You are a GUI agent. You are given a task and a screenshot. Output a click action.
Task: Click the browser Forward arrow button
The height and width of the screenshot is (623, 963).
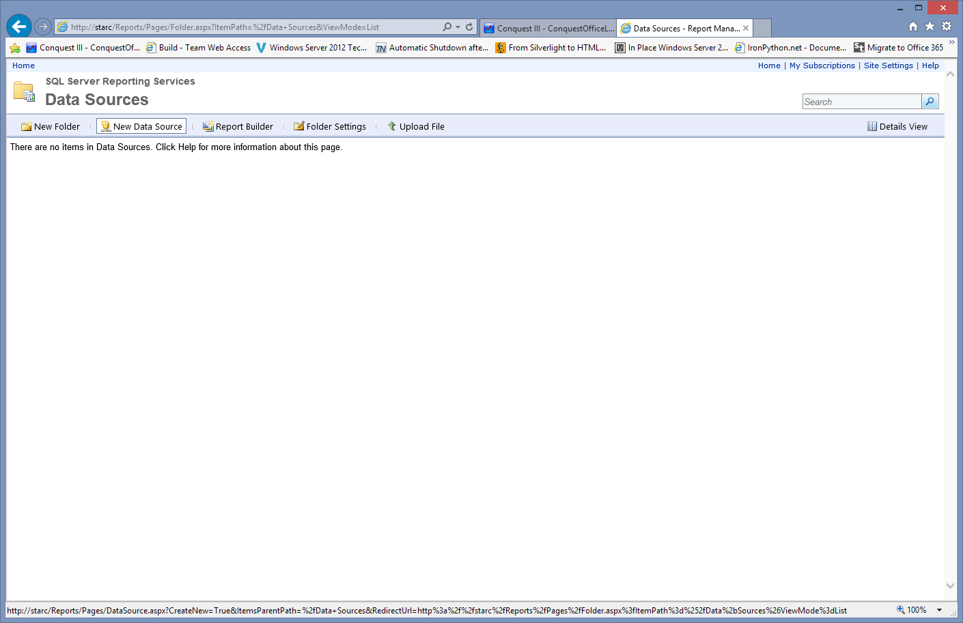click(43, 27)
